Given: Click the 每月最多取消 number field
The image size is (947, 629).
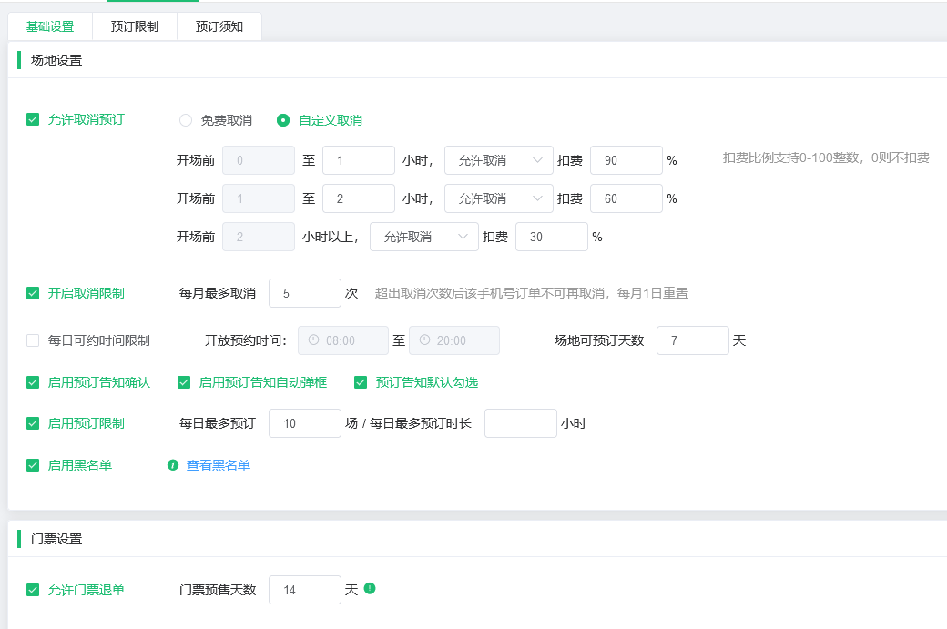Looking at the screenshot, I should point(304,292).
